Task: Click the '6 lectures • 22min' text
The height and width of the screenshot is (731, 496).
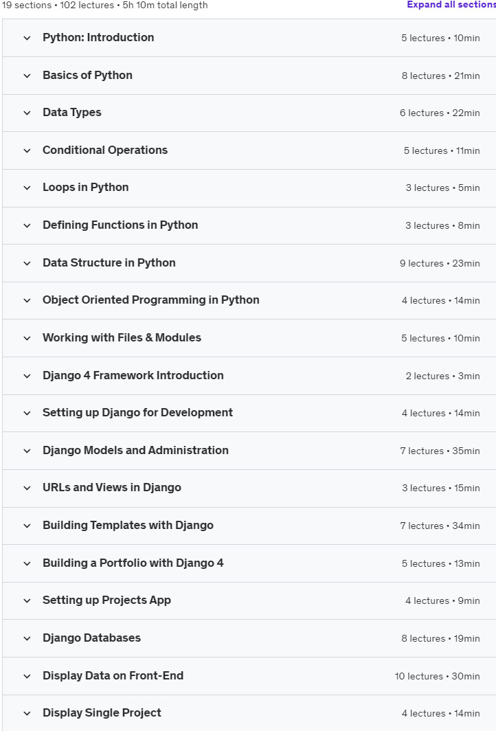Action: [440, 113]
